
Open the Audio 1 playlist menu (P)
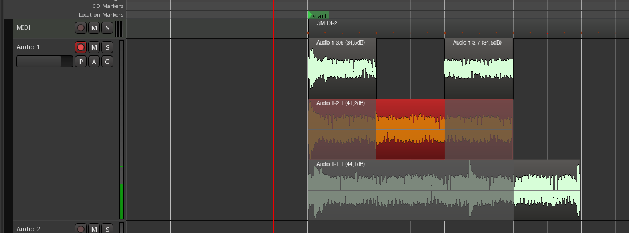[81, 62]
